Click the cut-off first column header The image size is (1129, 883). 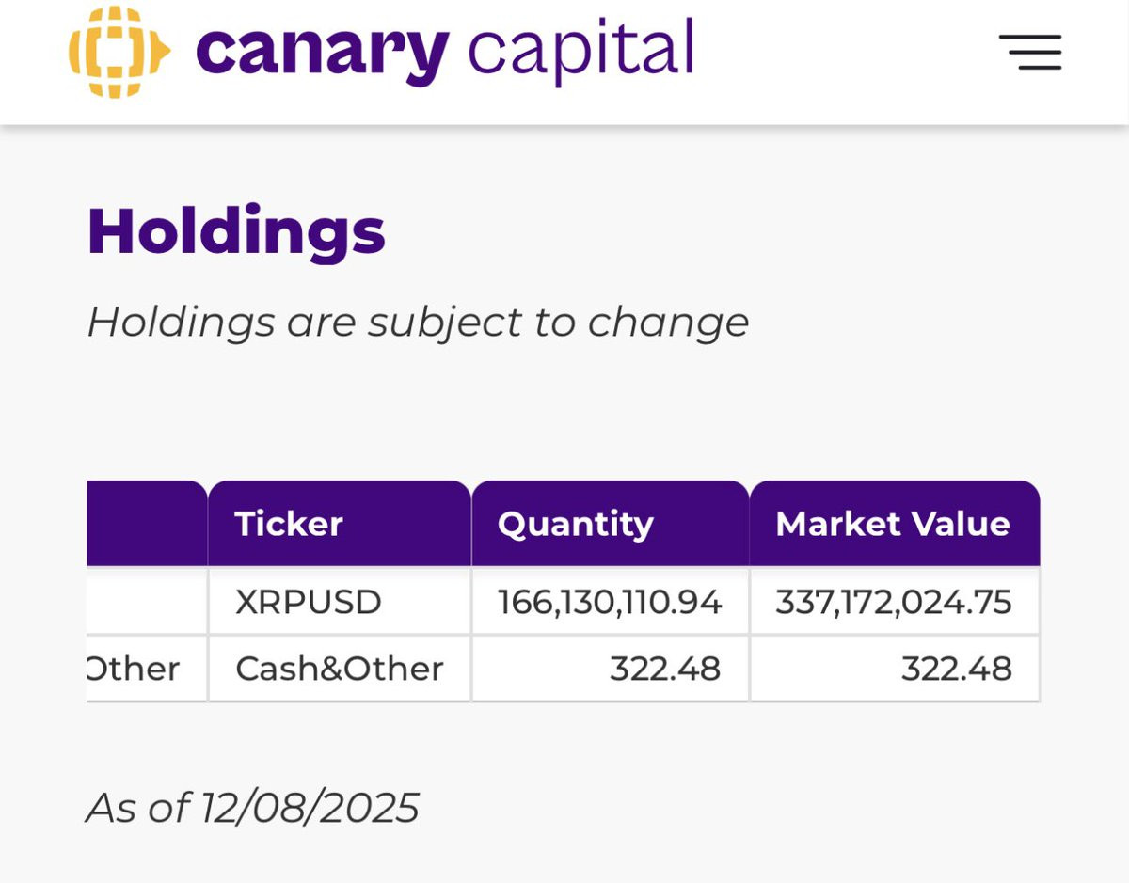[147, 524]
